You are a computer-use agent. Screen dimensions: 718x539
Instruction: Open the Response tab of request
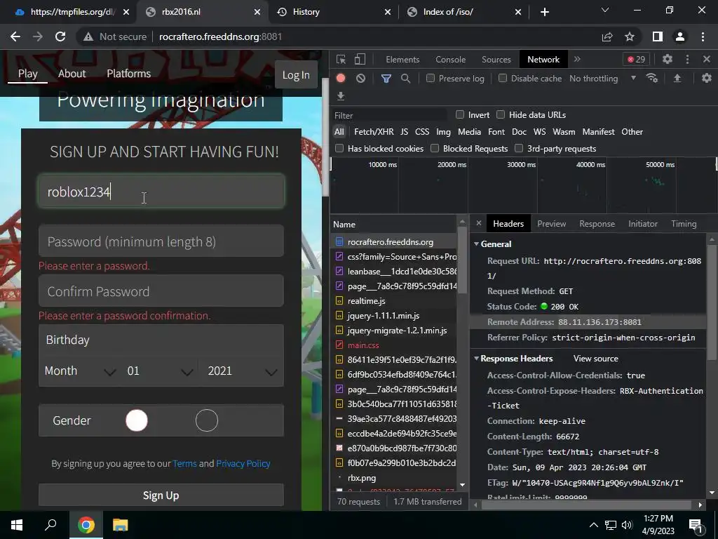coord(597,224)
